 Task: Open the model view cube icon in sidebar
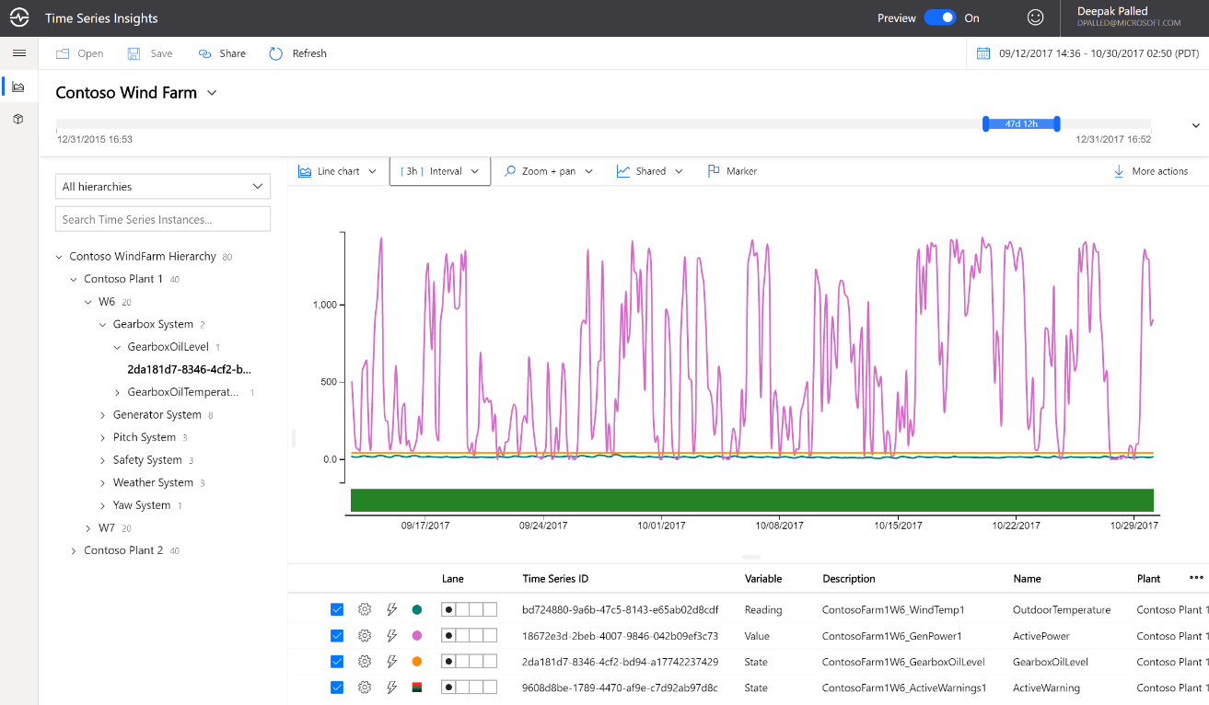17,118
